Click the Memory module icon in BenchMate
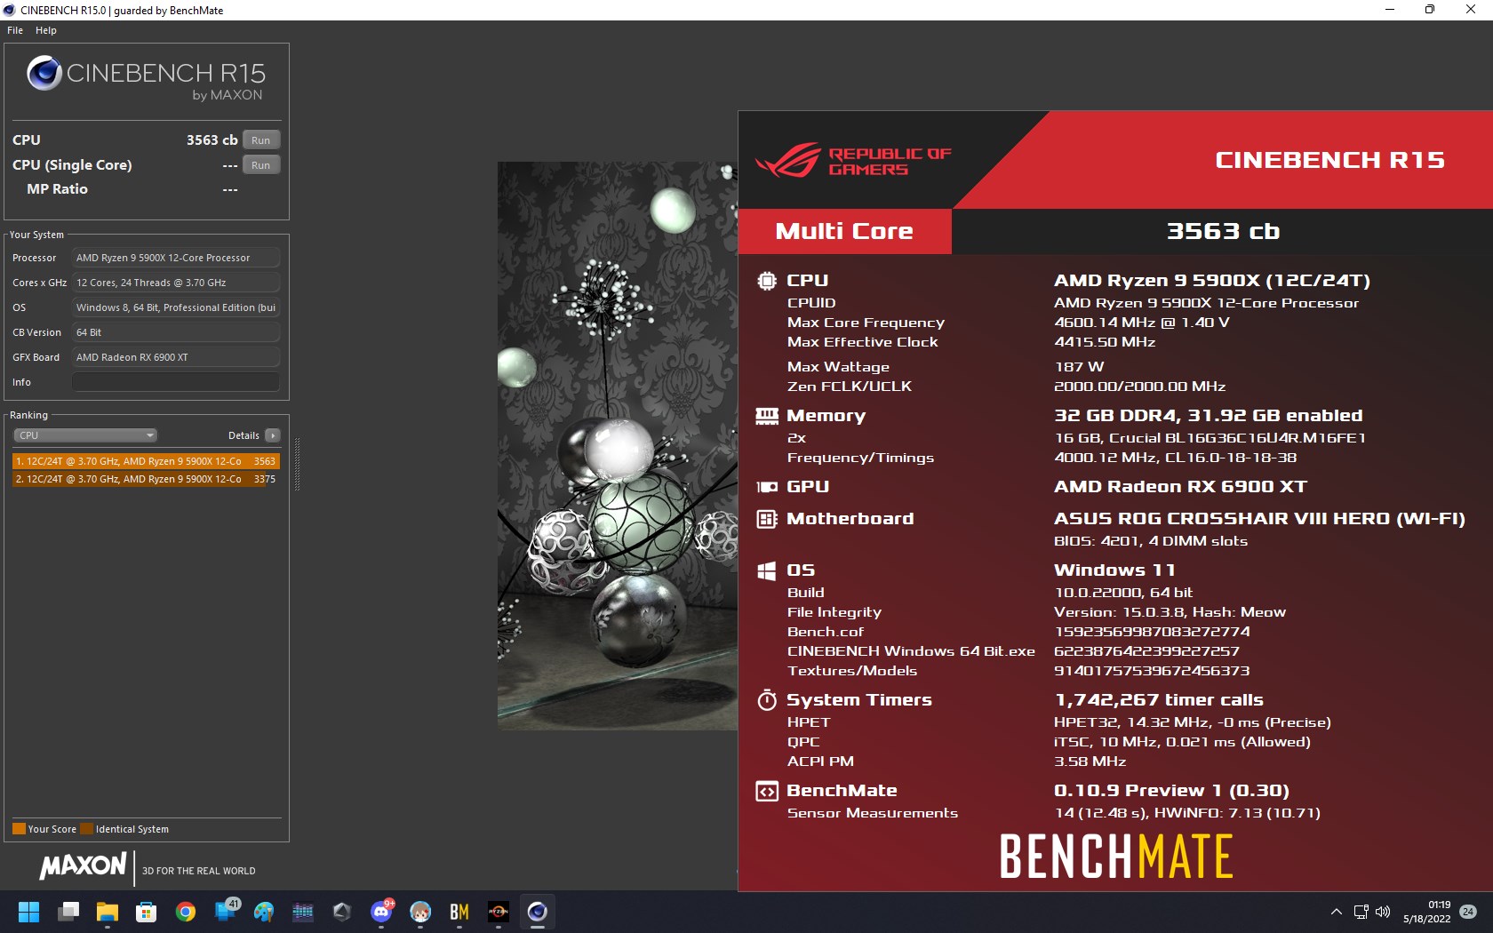The height and width of the screenshot is (933, 1493). point(766,416)
